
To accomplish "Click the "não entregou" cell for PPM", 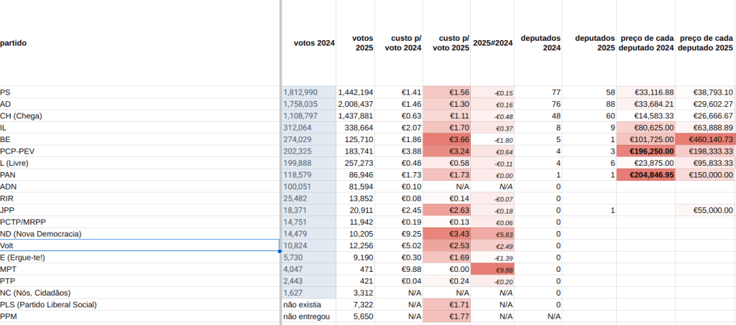I will tap(309, 316).
